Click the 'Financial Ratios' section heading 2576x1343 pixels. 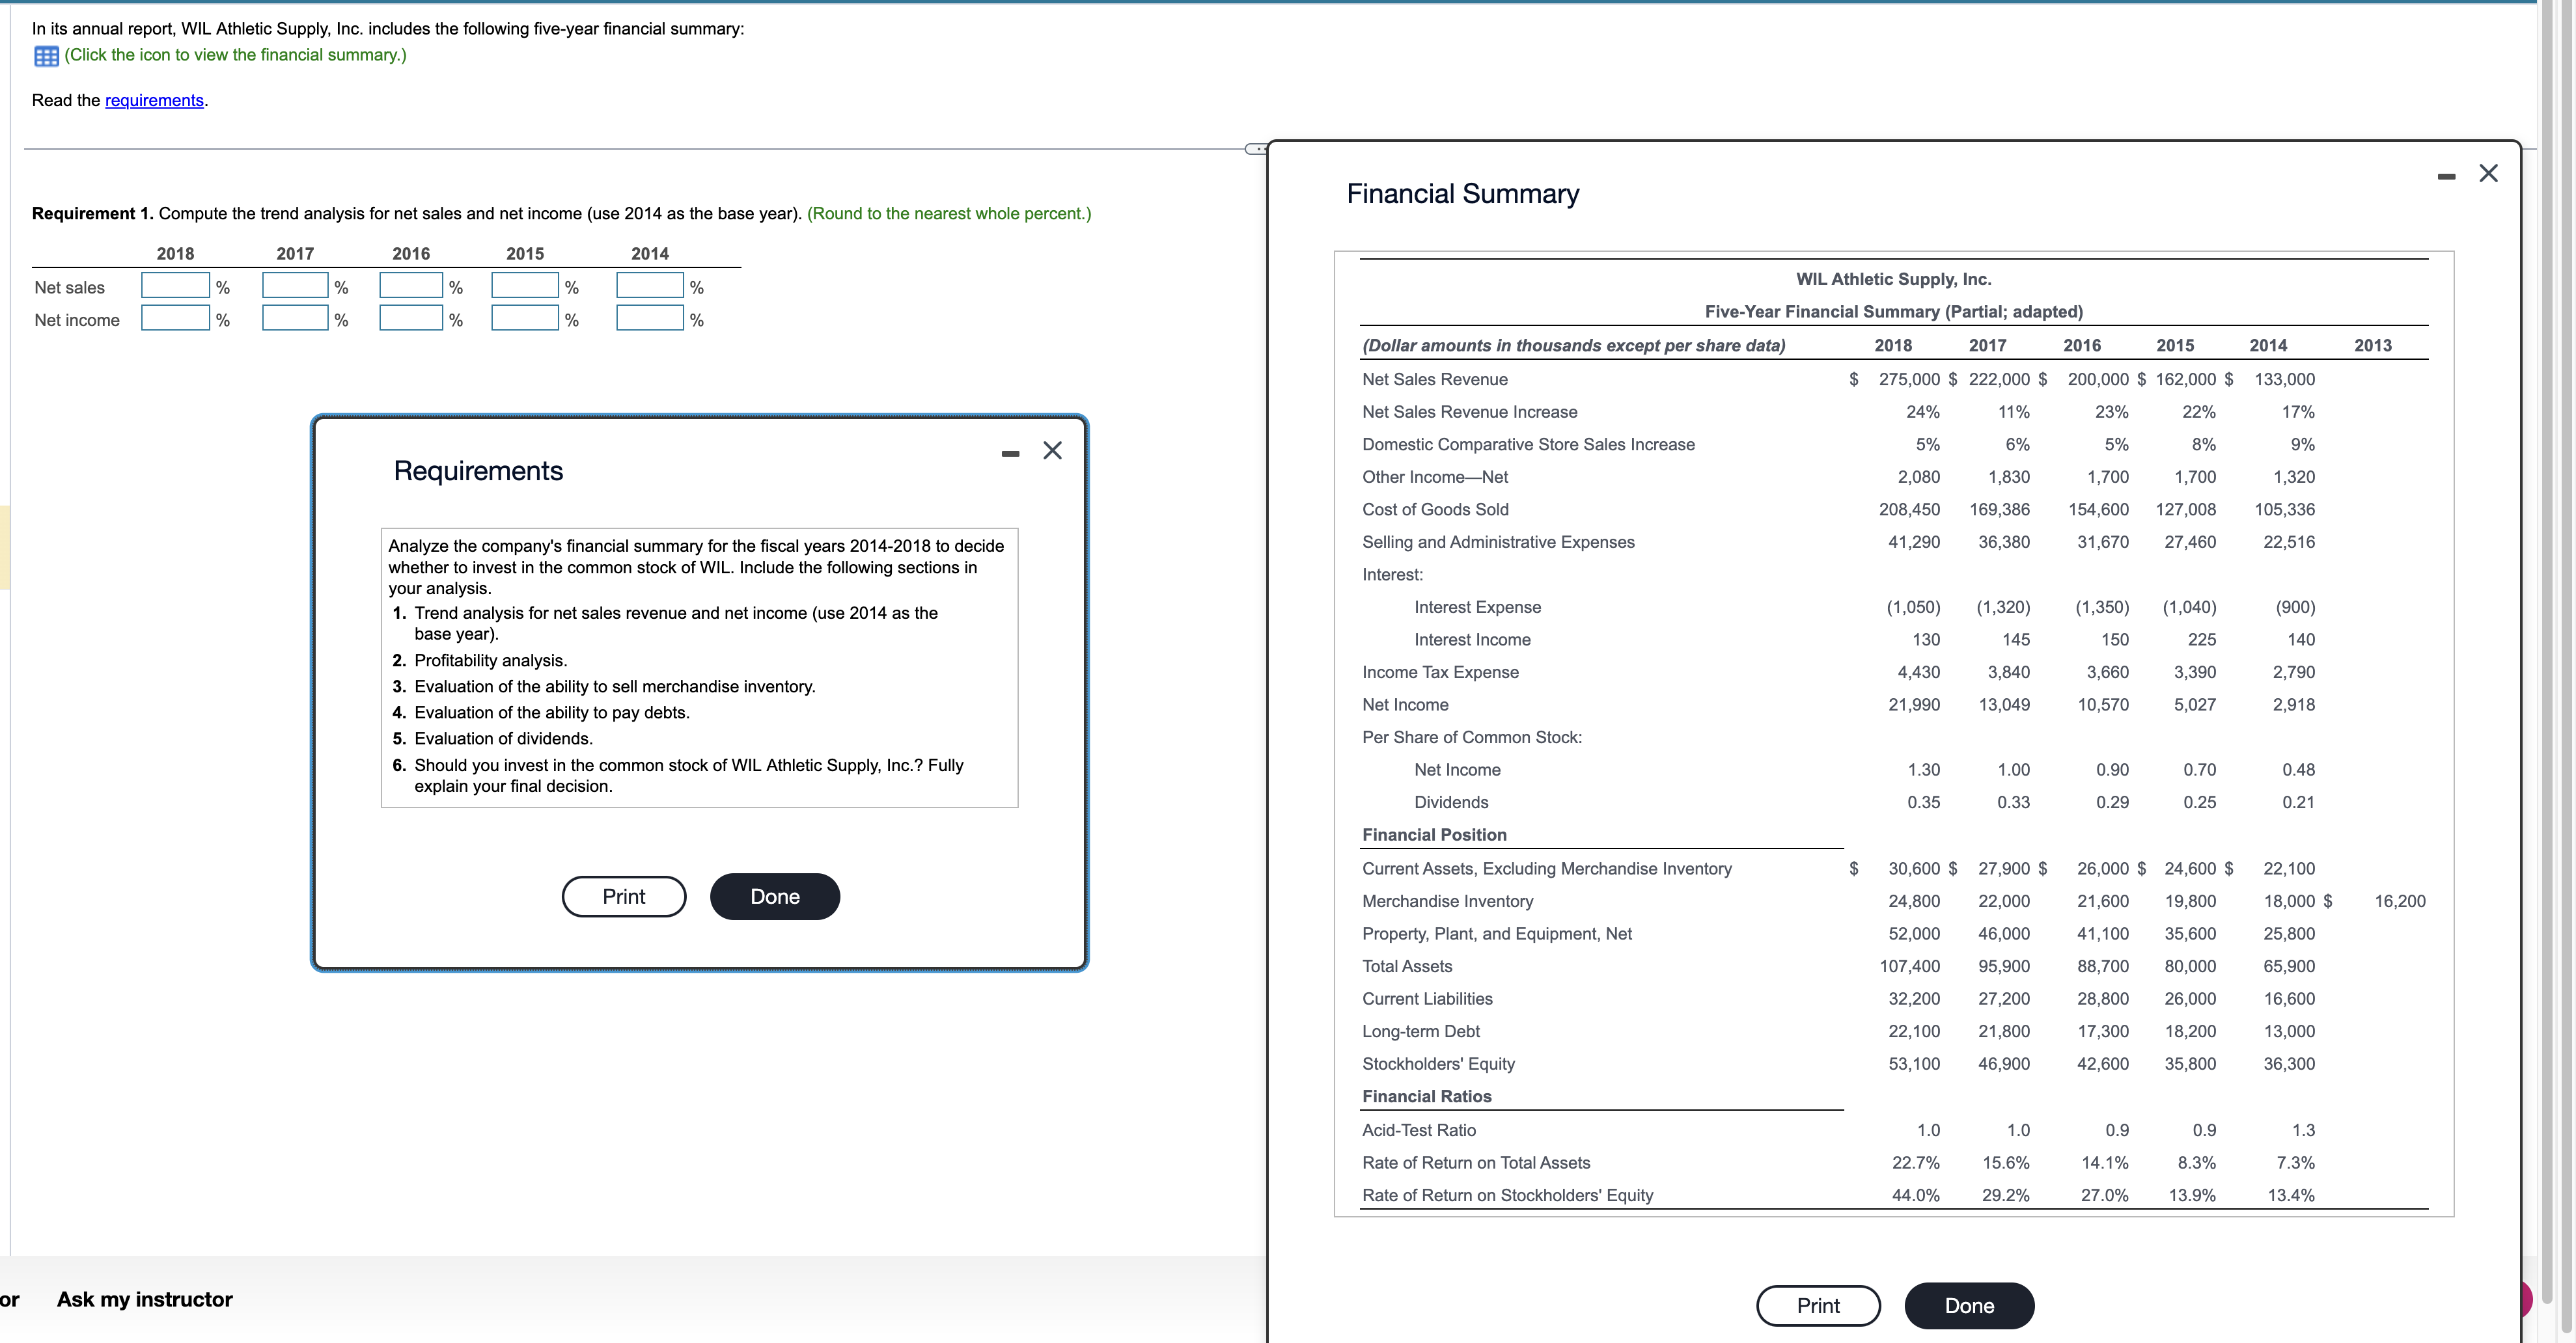tap(1426, 1096)
